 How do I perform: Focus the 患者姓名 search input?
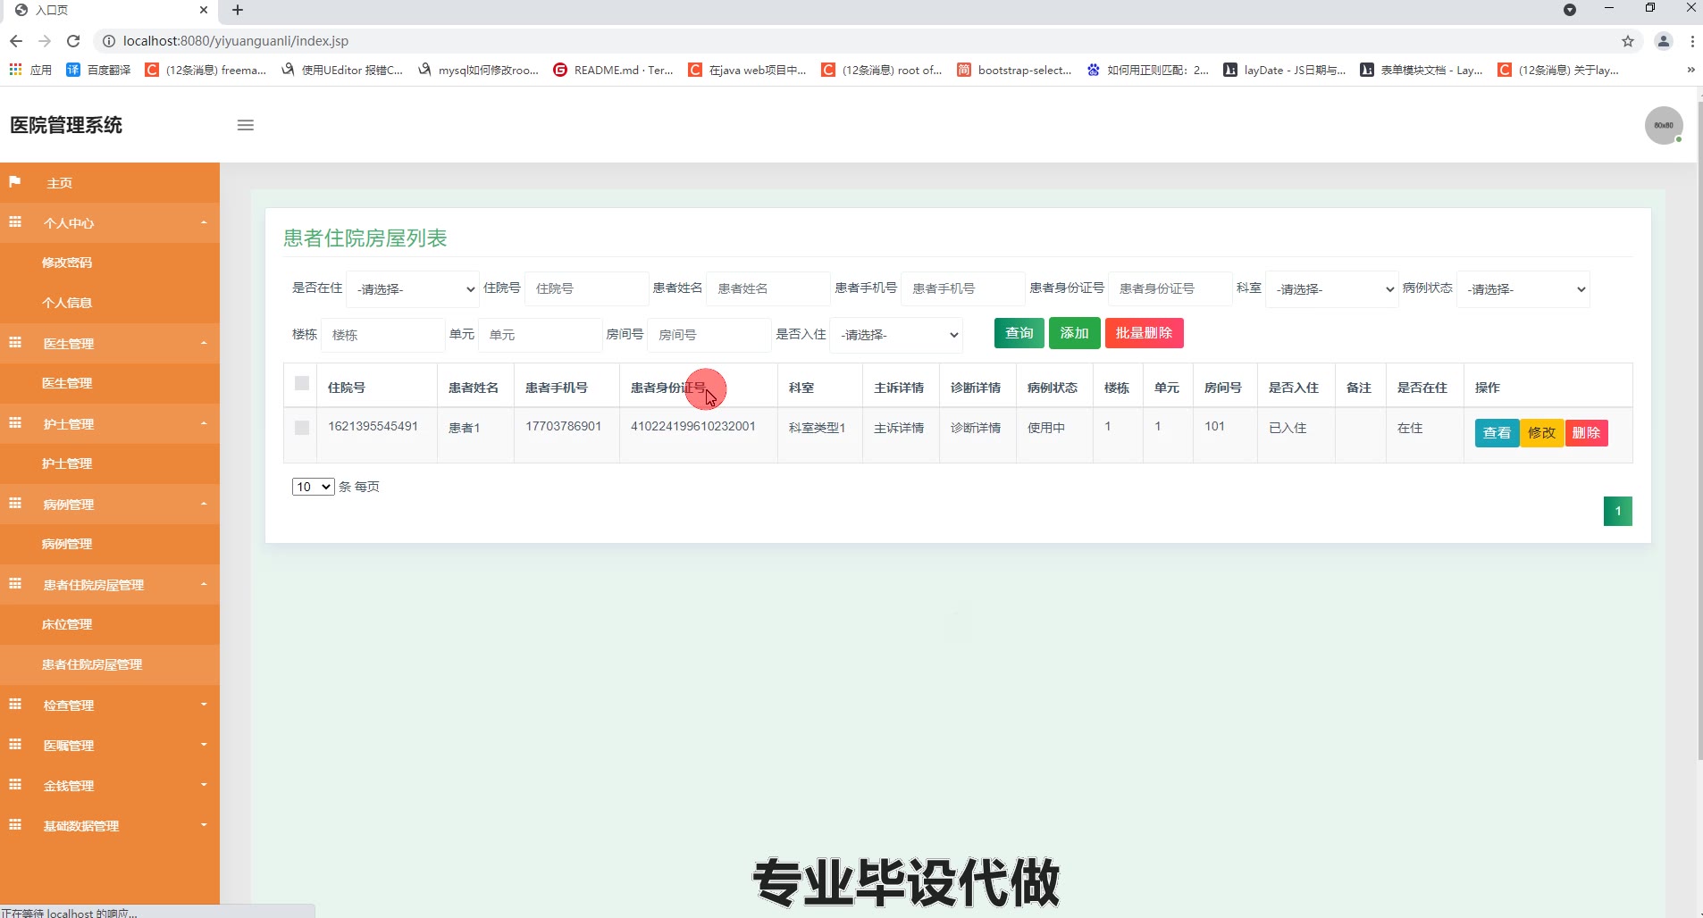[768, 289]
